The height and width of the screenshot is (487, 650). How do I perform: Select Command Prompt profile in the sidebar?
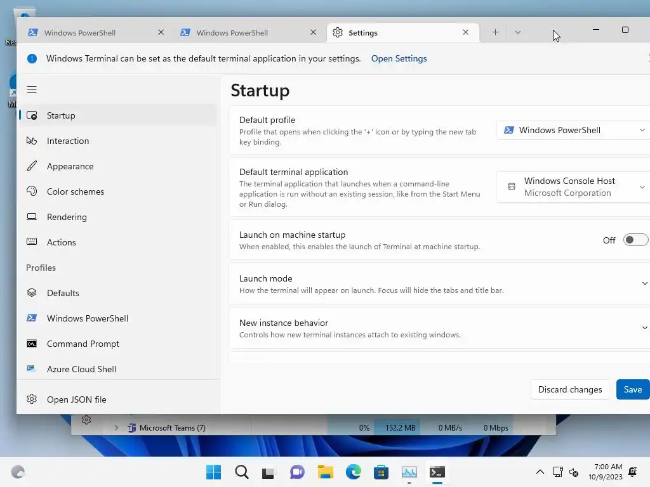pyautogui.click(x=117, y=344)
